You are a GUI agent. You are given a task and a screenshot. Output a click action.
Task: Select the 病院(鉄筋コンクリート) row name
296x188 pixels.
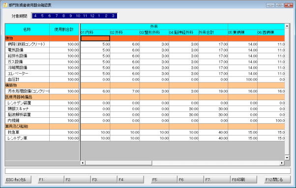tap(27, 44)
